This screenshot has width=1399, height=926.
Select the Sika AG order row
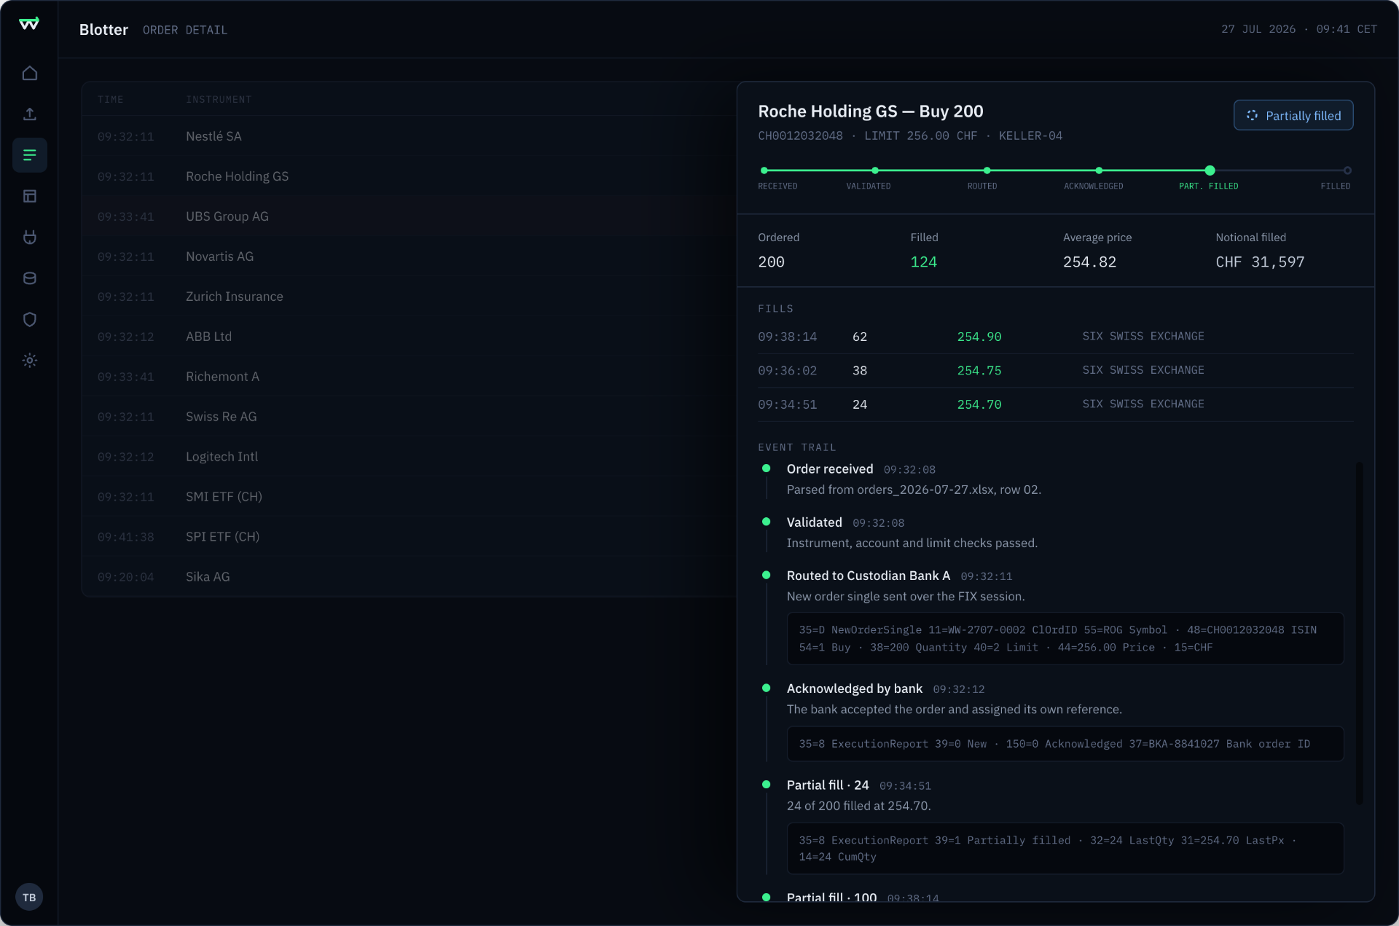pyautogui.click(x=409, y=577)
